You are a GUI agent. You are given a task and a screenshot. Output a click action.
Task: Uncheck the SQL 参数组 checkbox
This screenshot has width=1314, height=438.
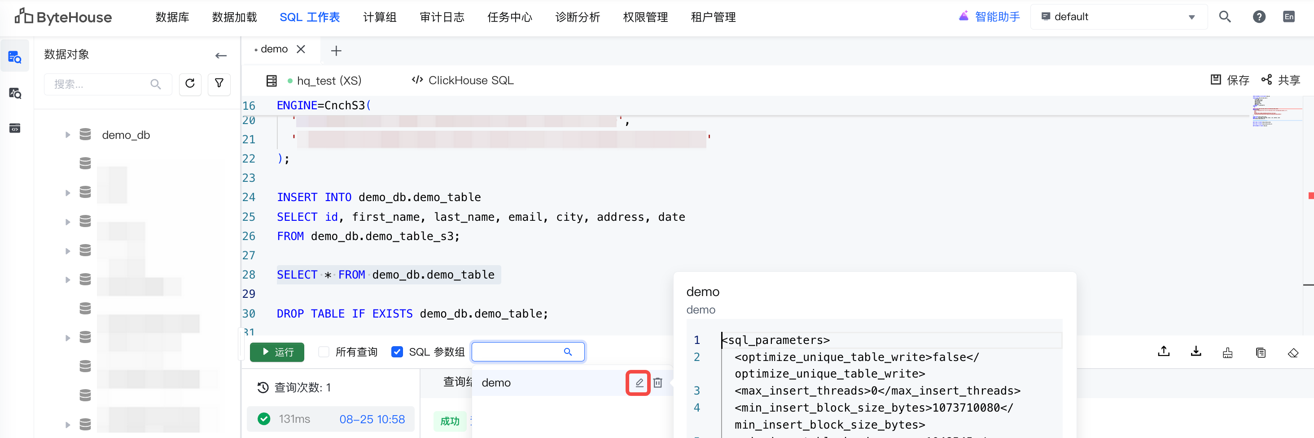pos(397,352)
